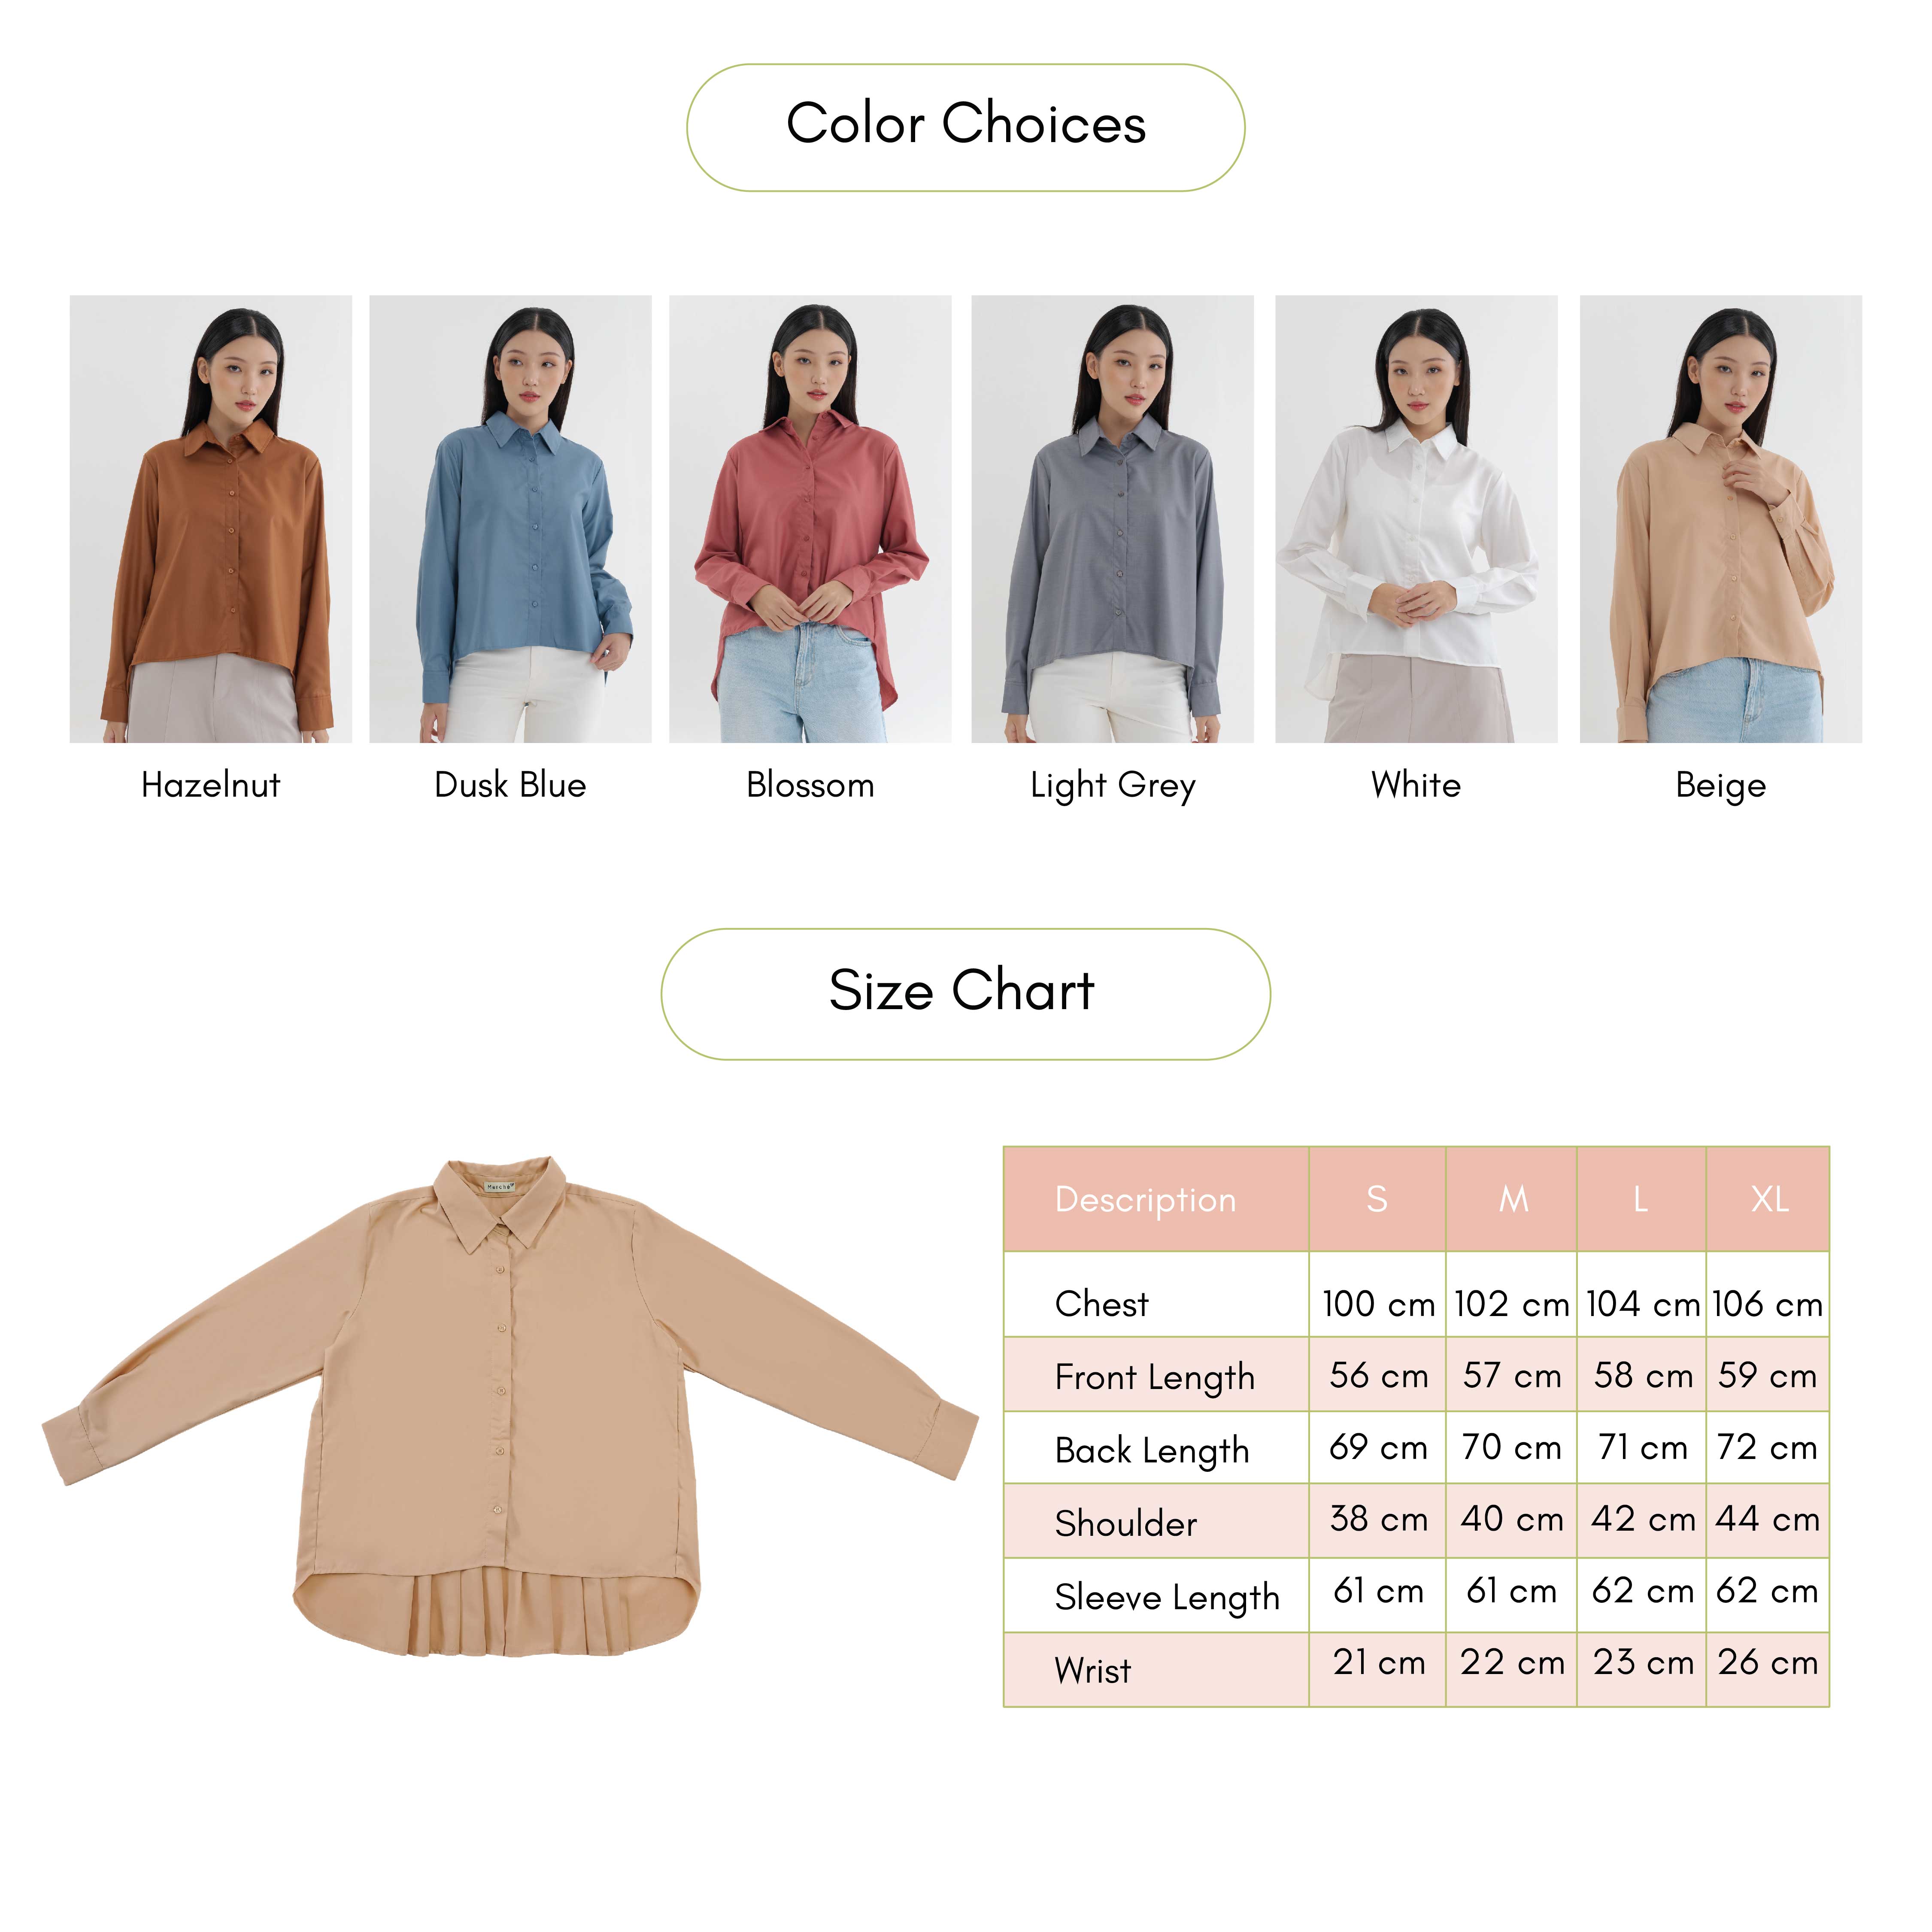Select the Hazelnut shirt thumbnail
This screenshot has width=1932, height=1932.
pyautogui.click(x=211, y=519)
